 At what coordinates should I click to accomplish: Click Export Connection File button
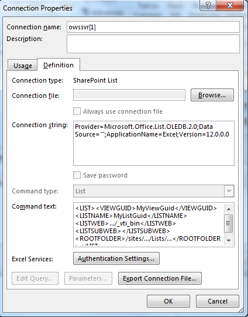tap(160, 278)
